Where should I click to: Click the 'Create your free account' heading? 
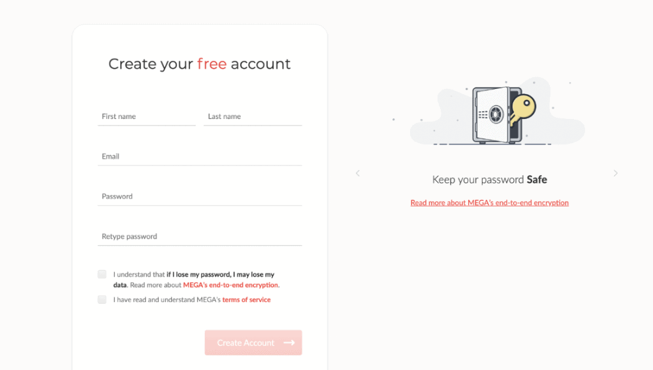click(199, 64)
